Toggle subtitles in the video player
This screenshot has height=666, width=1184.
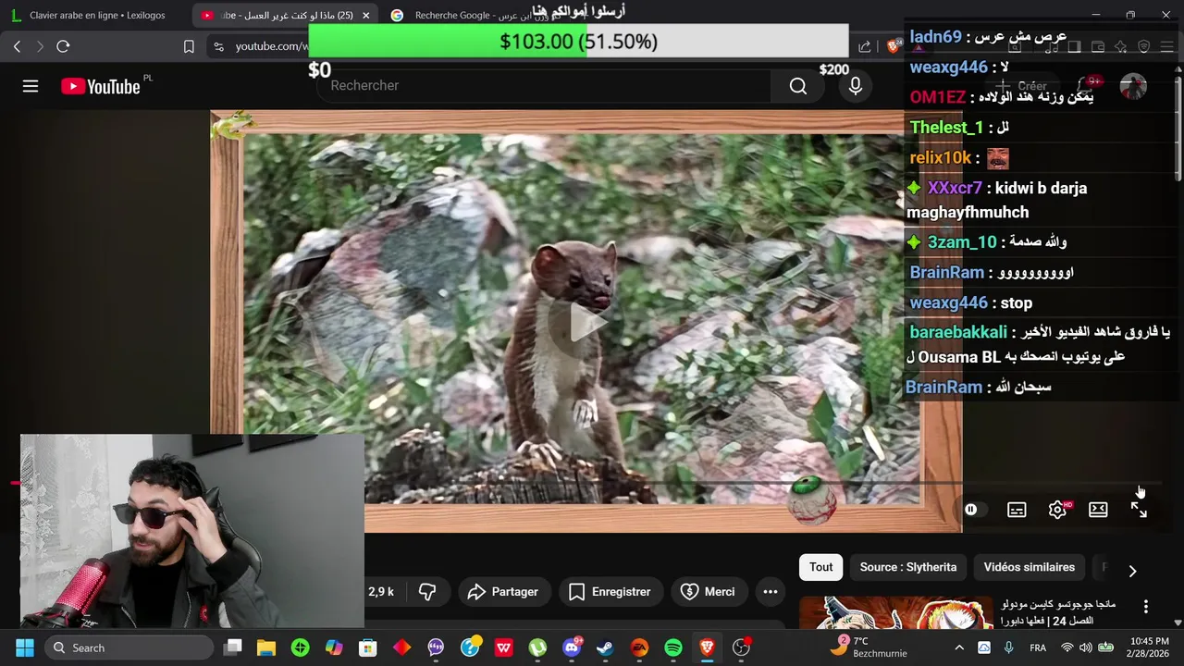coord(1017,510)
